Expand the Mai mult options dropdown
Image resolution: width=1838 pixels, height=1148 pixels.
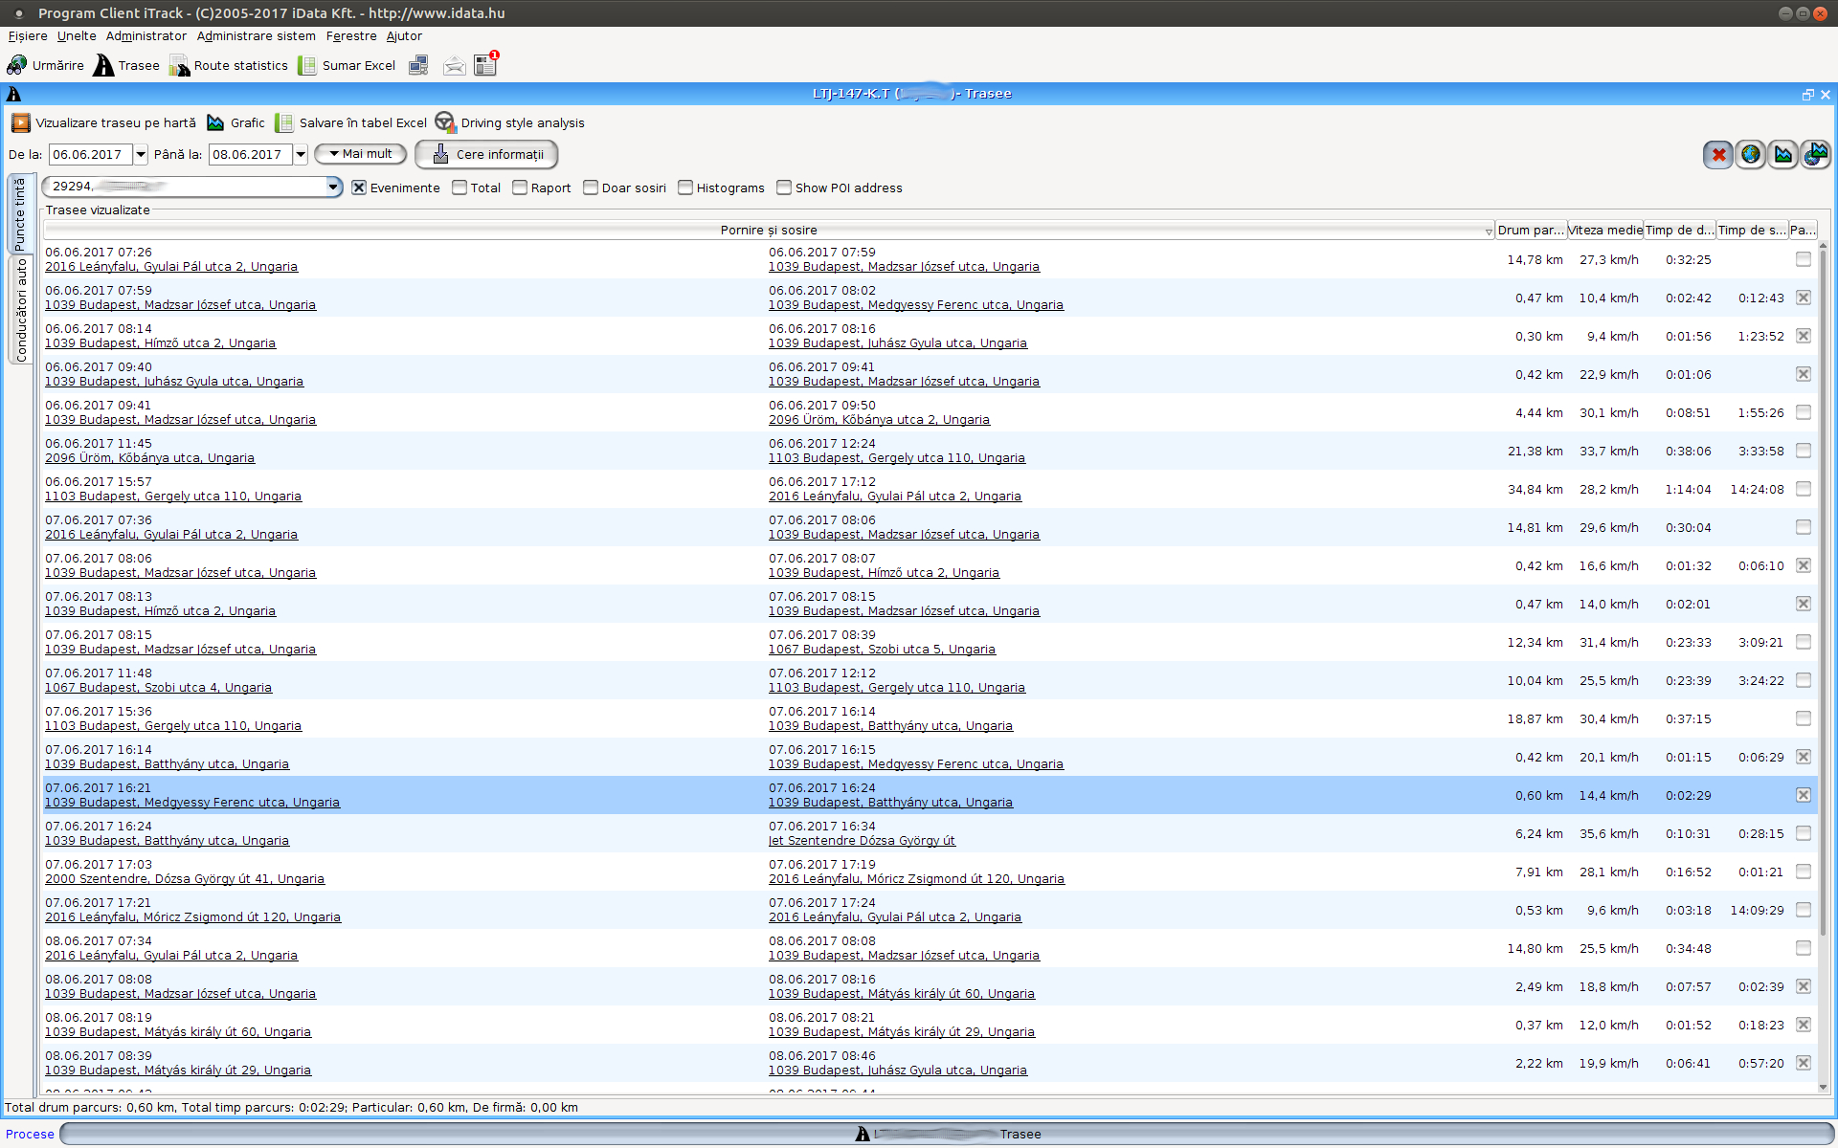pyautogui.click(x=361, y=154)
